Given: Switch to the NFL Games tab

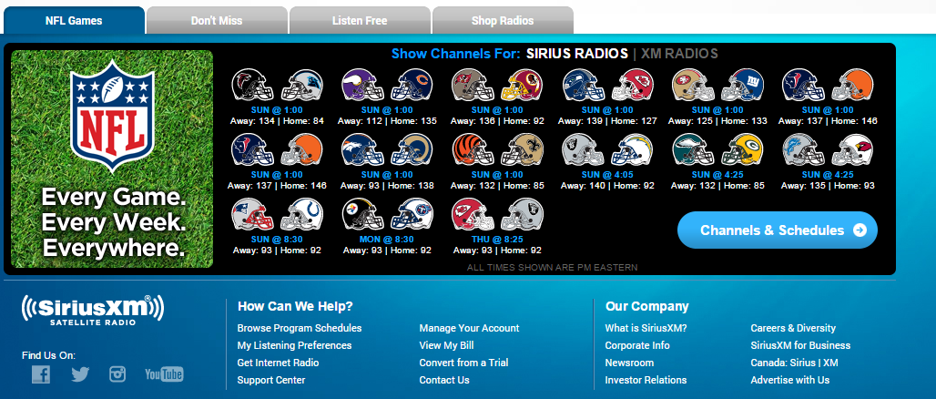Looking at the screenshot, I should tap(74, 20).
